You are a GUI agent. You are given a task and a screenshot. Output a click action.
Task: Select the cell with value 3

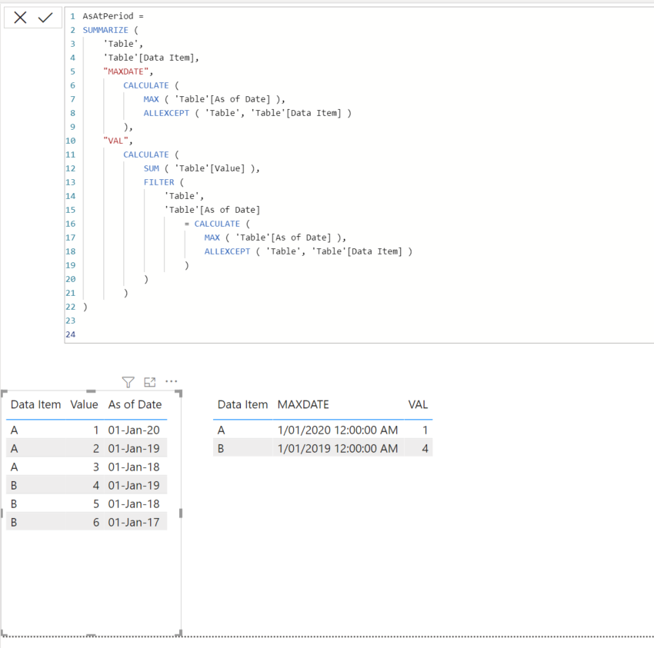(x=96, y=467)
